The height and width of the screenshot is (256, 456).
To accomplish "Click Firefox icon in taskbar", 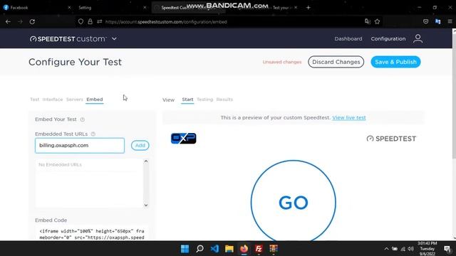I will point(244,249).
